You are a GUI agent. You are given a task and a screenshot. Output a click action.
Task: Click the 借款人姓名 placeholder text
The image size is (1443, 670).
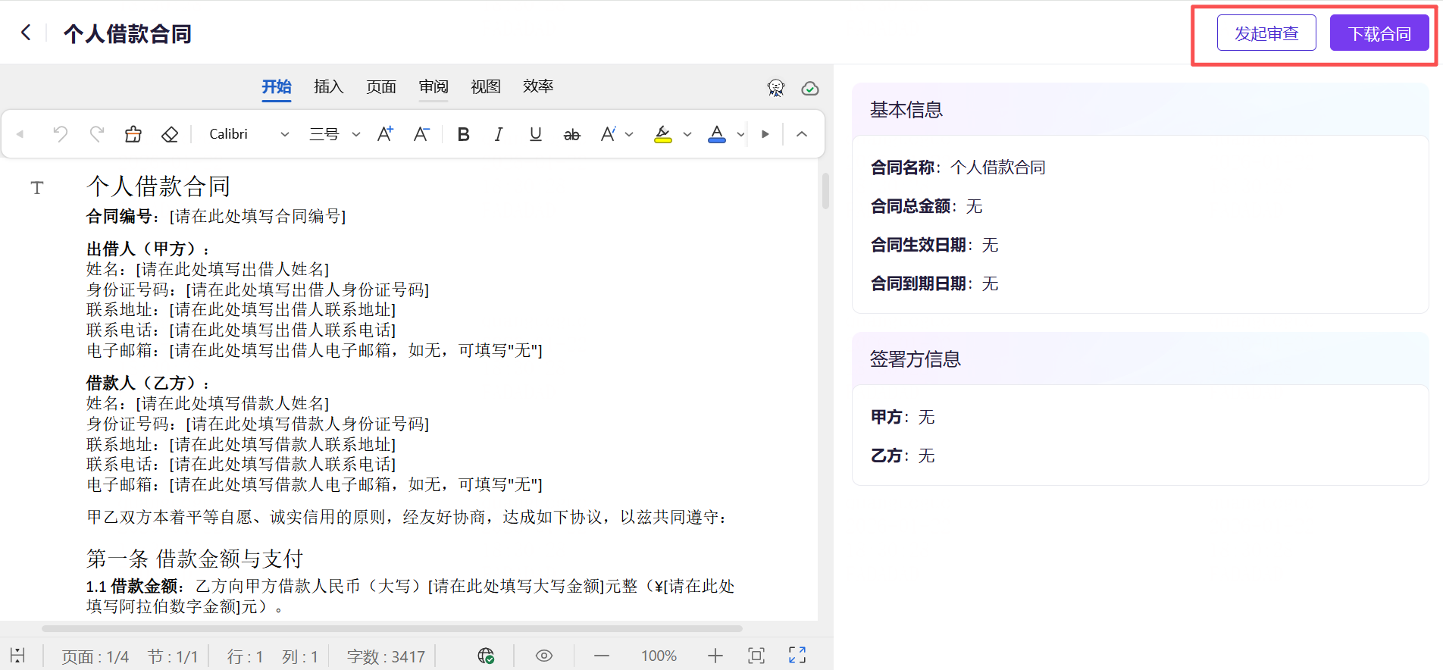[x=233, y=403]
